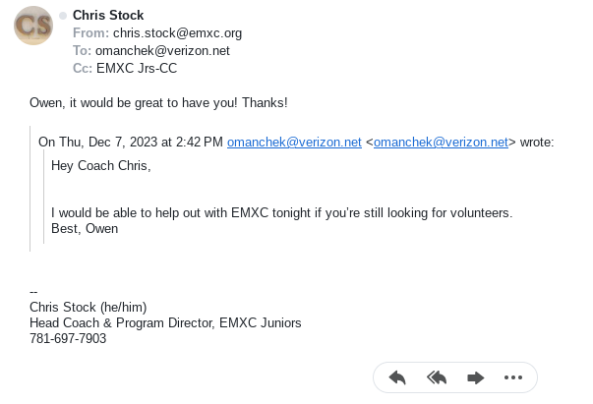Image resolution: width=593 pixels, height=404 pixels.
Task: Click the Reply arrow icon
Action: coord(397,377)
